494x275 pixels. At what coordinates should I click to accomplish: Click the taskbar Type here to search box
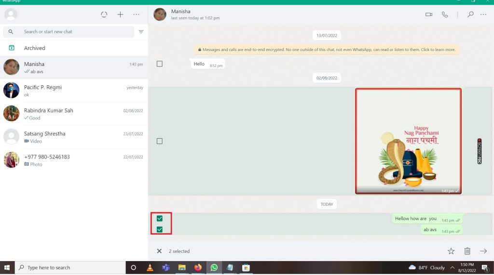point(70,267)
